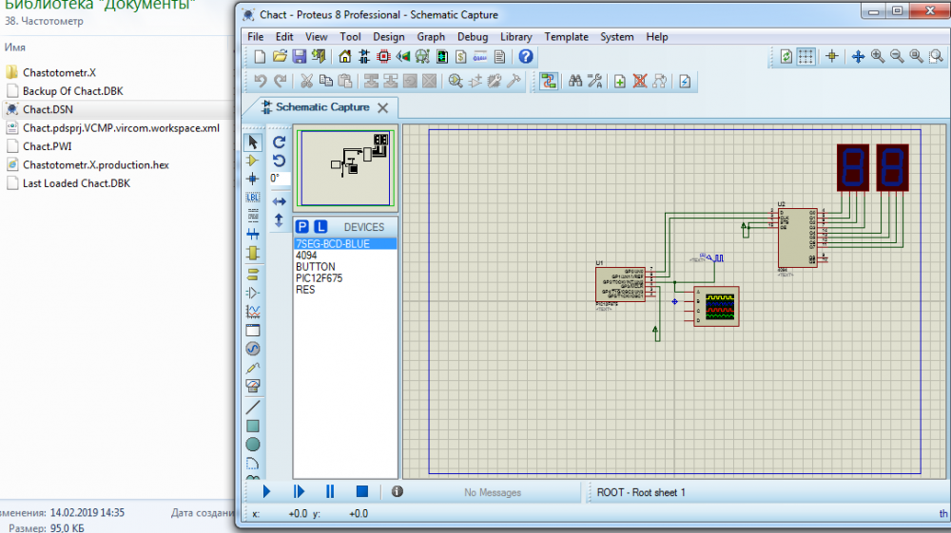Screen dimensions: 951x533
Task: Select the Component mode tool in left toolbar
Action: 253,161
